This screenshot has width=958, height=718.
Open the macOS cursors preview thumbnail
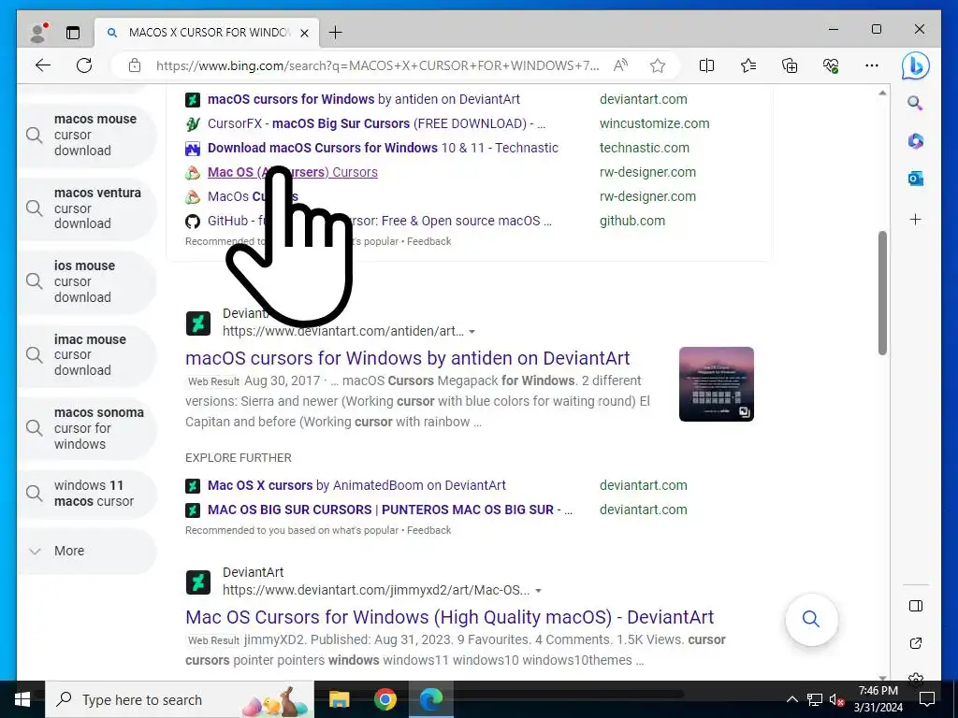point(716,384)
